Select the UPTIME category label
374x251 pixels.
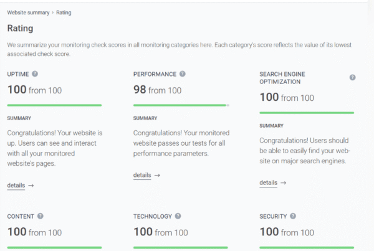coord(18,74)
